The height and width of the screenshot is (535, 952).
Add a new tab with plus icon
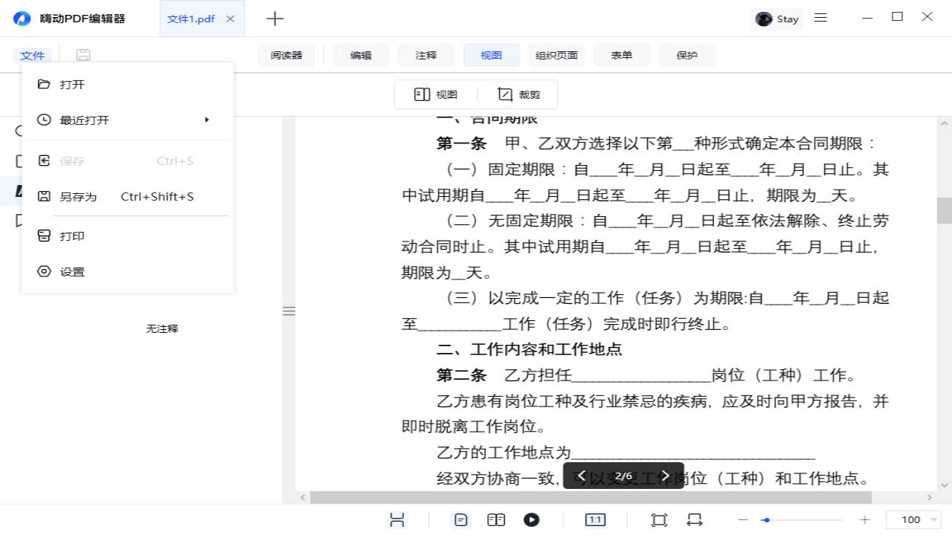[275, 19]
